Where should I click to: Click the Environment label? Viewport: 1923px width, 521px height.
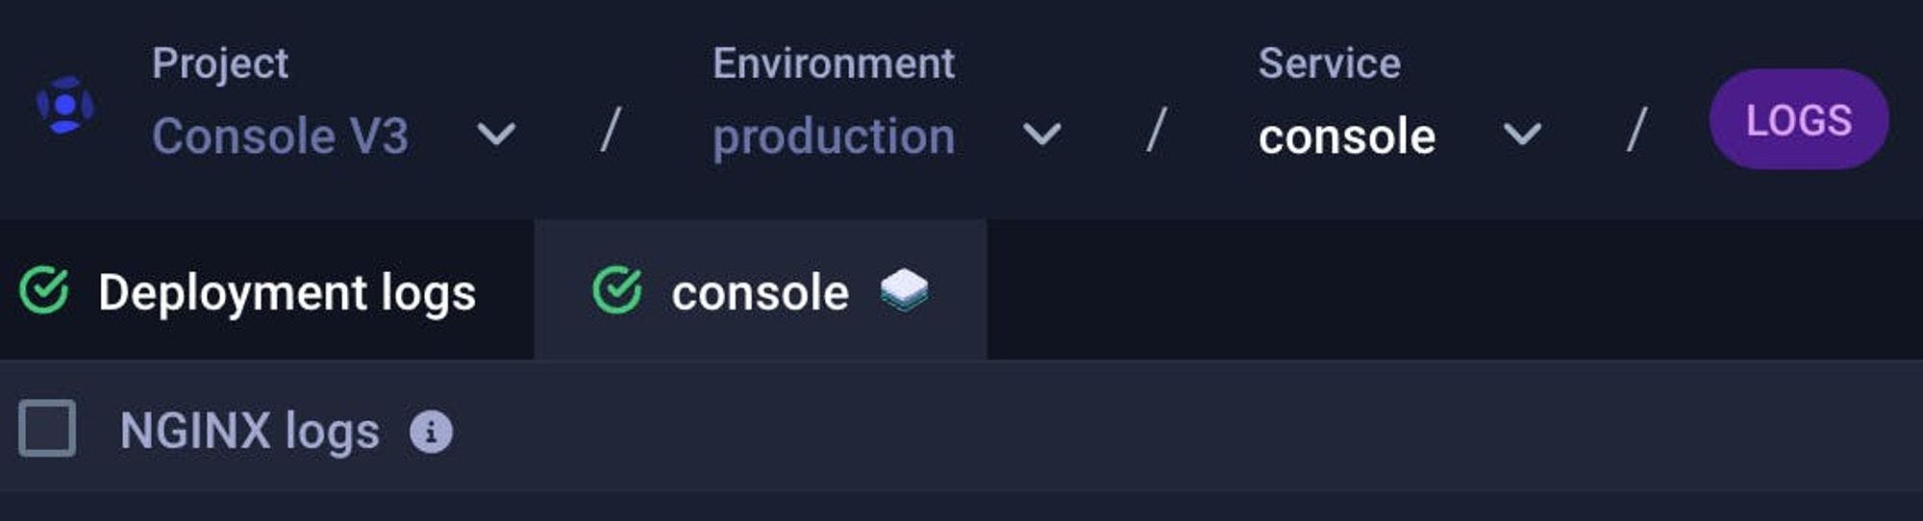tap(834, 63)
